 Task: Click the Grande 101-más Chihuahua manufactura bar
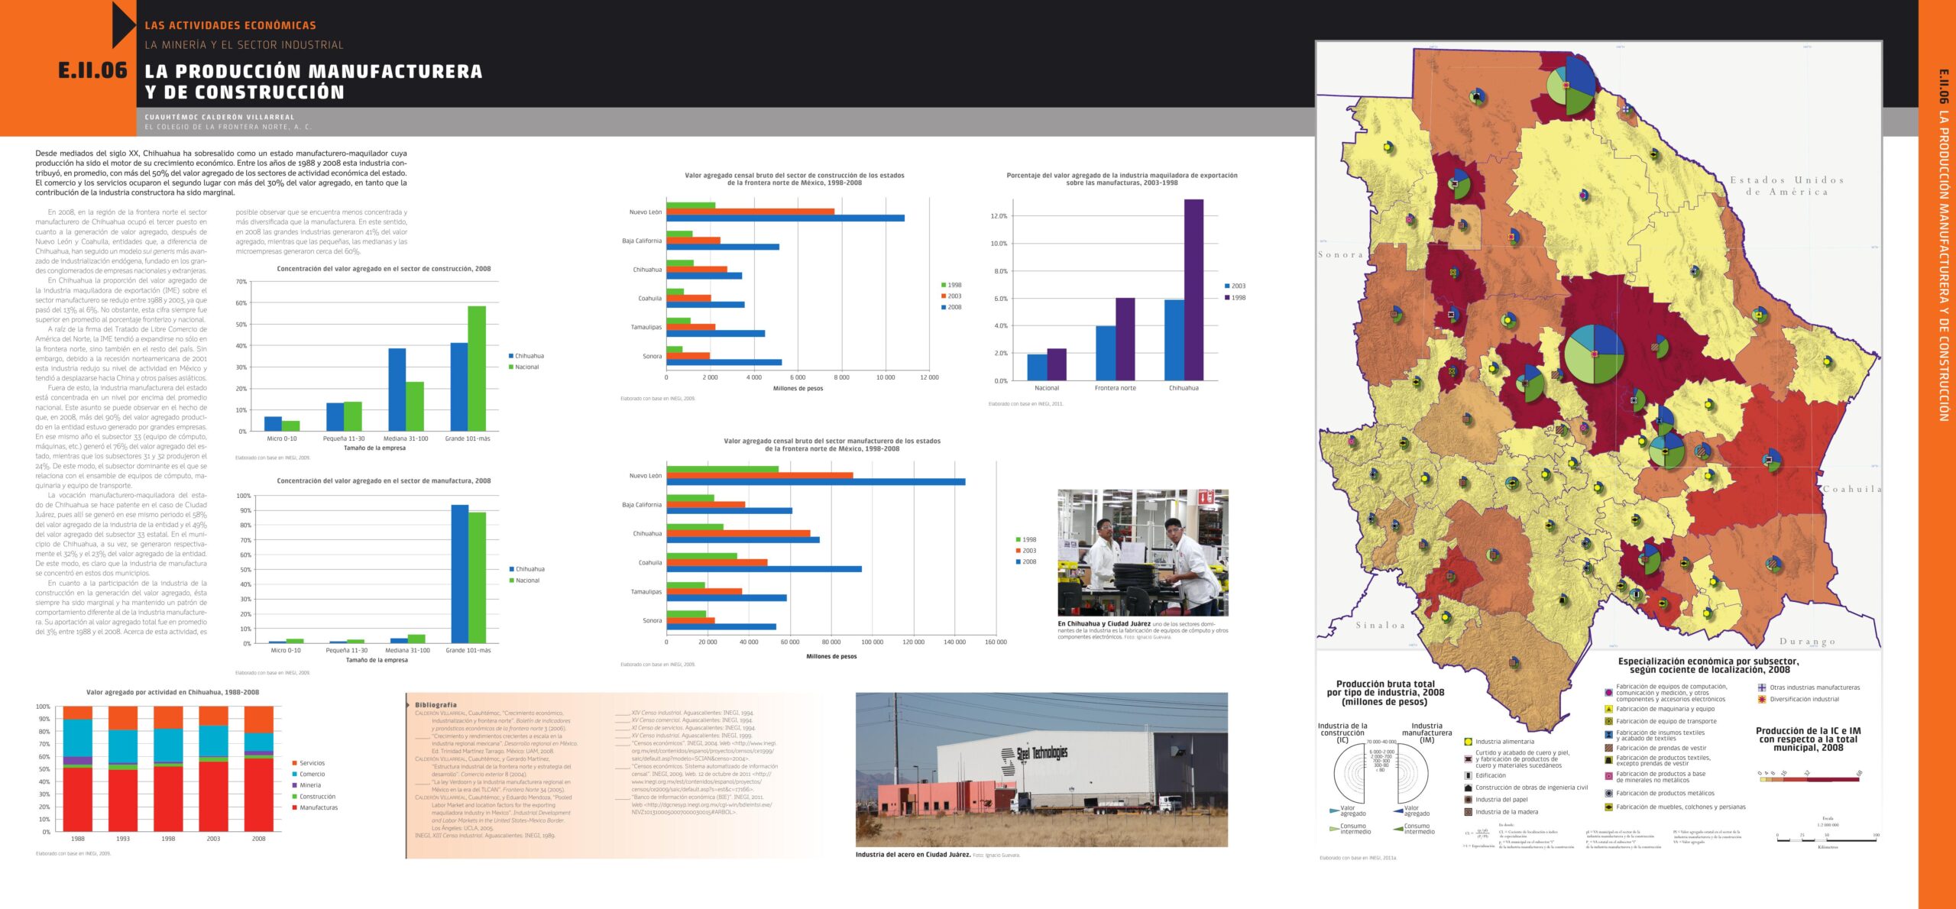point(459,573)
